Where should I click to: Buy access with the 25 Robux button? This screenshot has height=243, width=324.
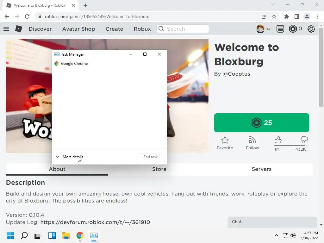pos(262,123)
